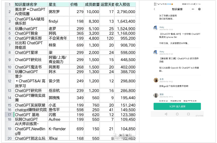
Task: Click the K-Render owner cell
Action: click(59, 129)
